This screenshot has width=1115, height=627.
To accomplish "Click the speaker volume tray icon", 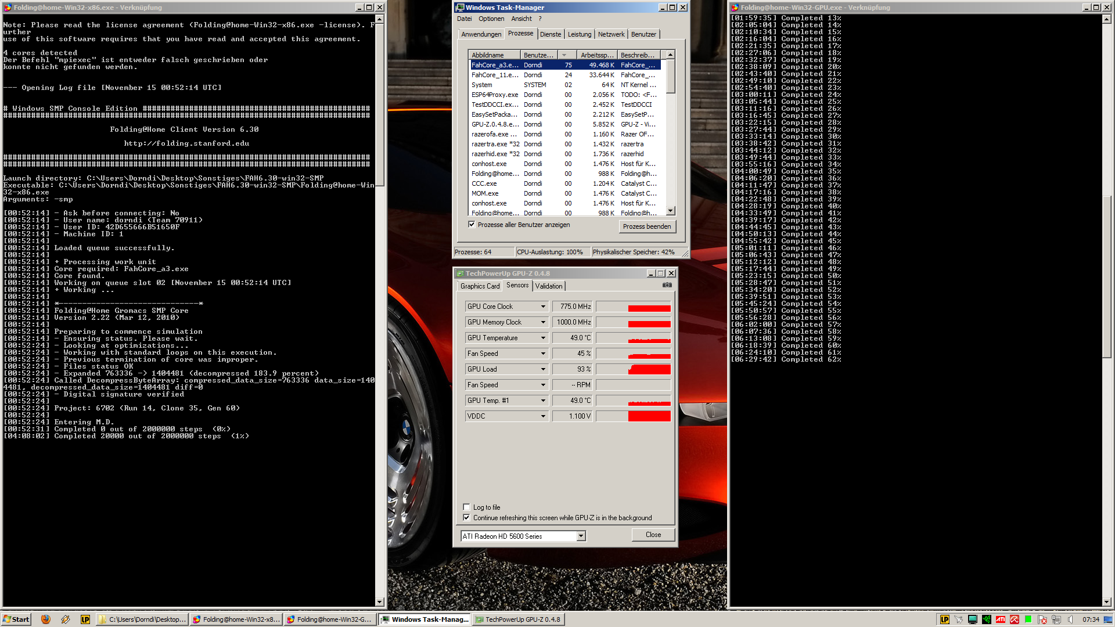I will point(1070,619).
